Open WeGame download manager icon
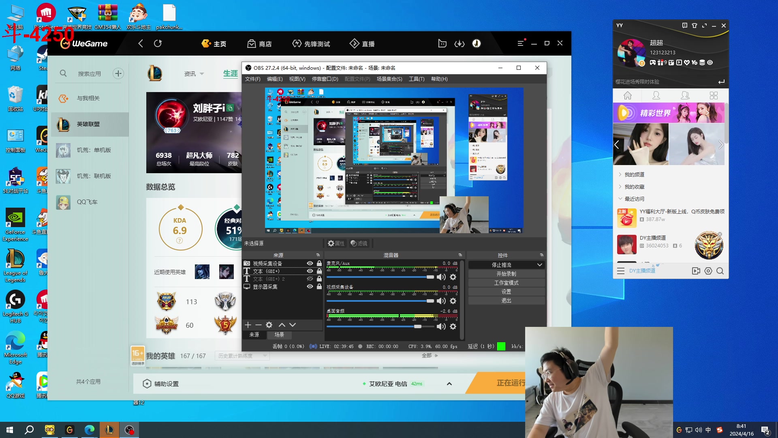The image size is (778, 438). 460,43
